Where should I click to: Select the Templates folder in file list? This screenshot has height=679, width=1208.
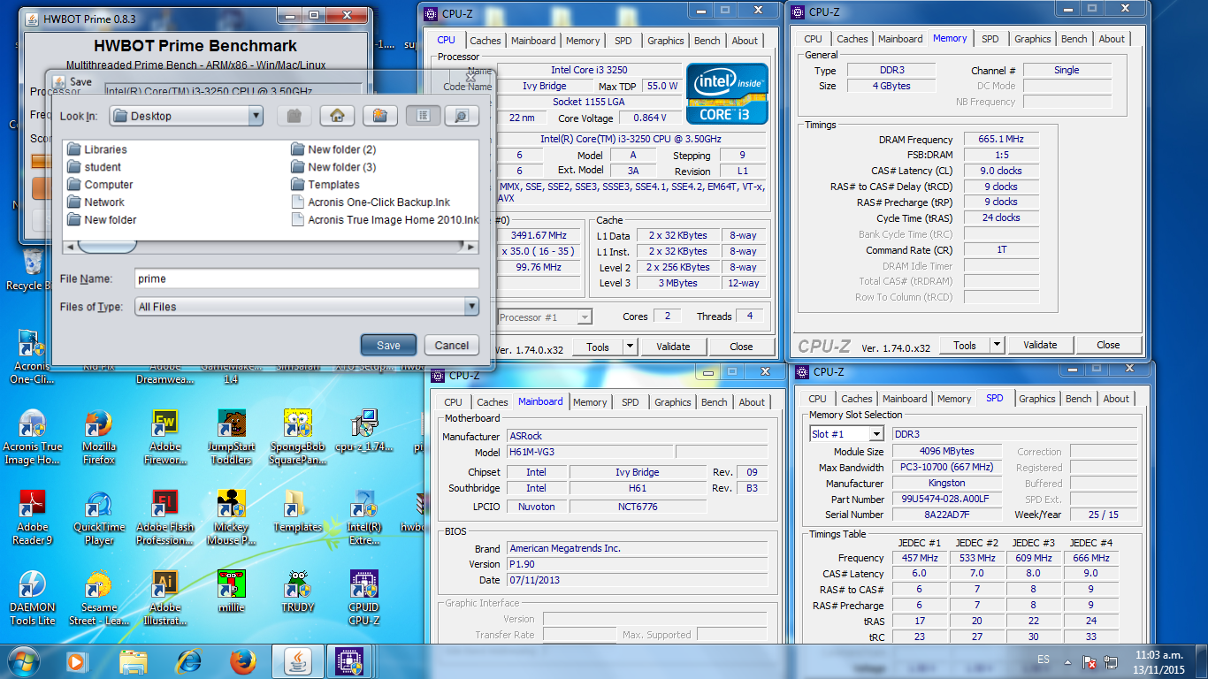(325, 185)
